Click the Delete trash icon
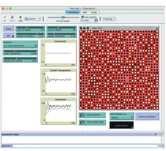Viewport: 166px width, 151px height. click(x=12, y=17)
